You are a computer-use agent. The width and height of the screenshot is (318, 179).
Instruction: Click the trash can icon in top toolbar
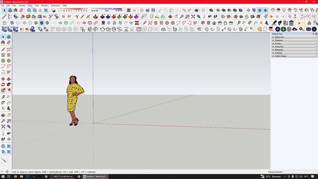[291, 23]
